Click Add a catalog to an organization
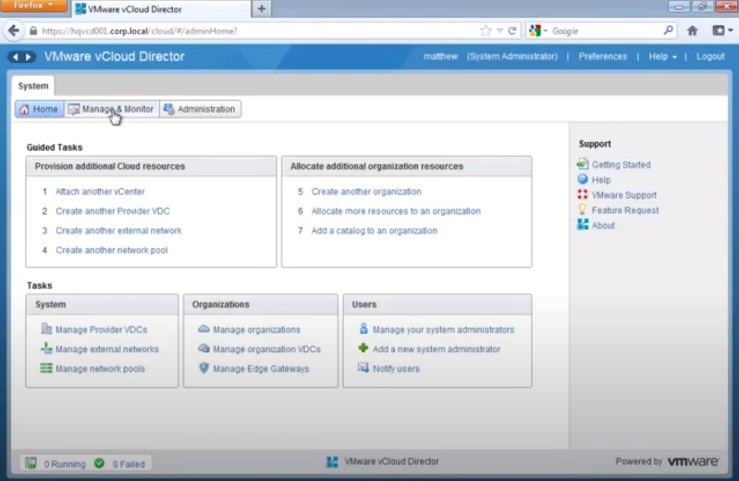The width and height of the screenshot is (739, 481). point(374,230)
